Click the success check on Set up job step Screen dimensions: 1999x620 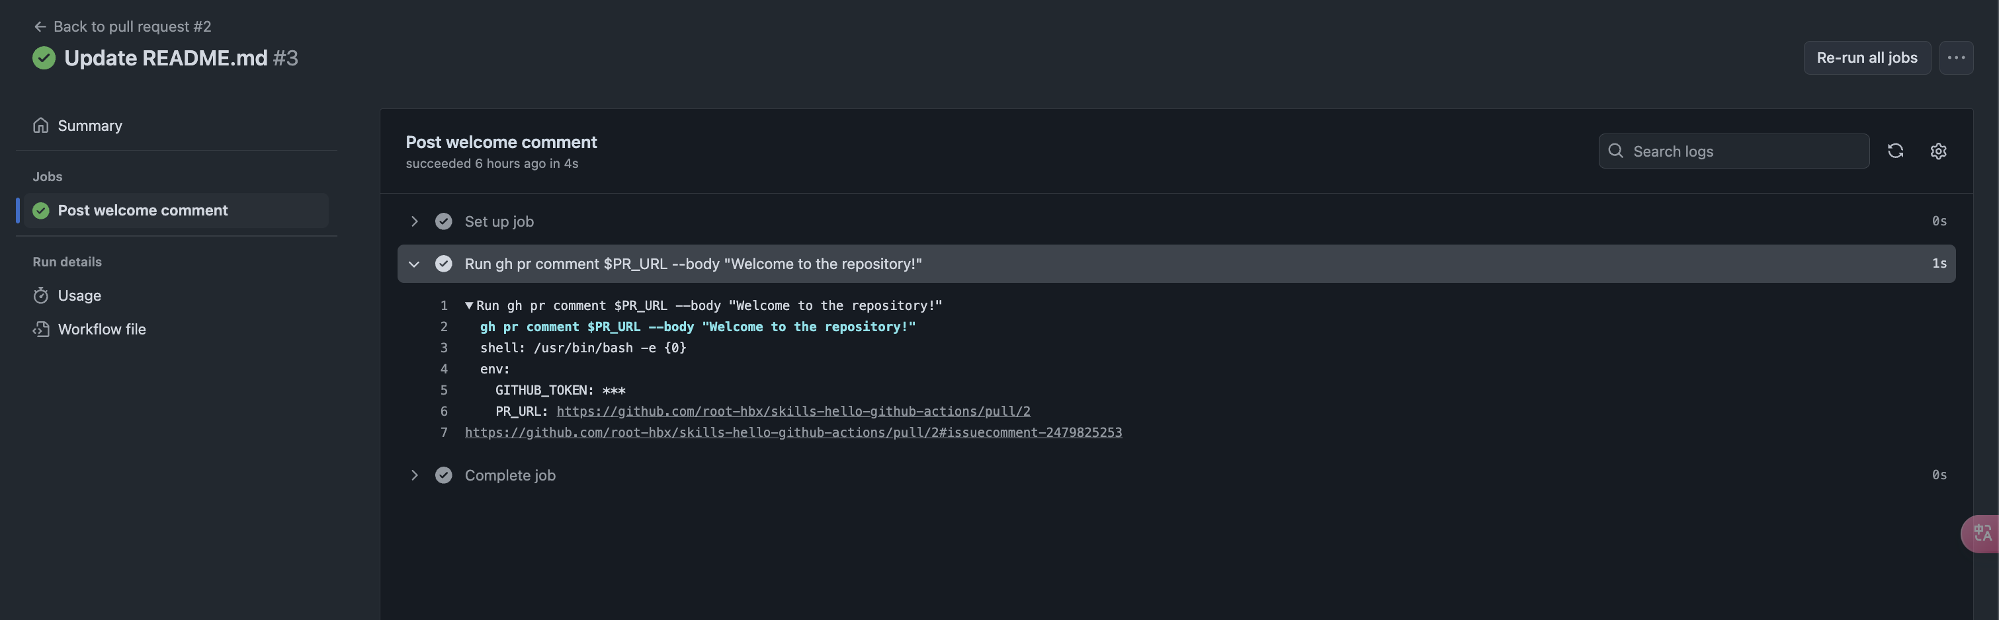pos(444,221)
